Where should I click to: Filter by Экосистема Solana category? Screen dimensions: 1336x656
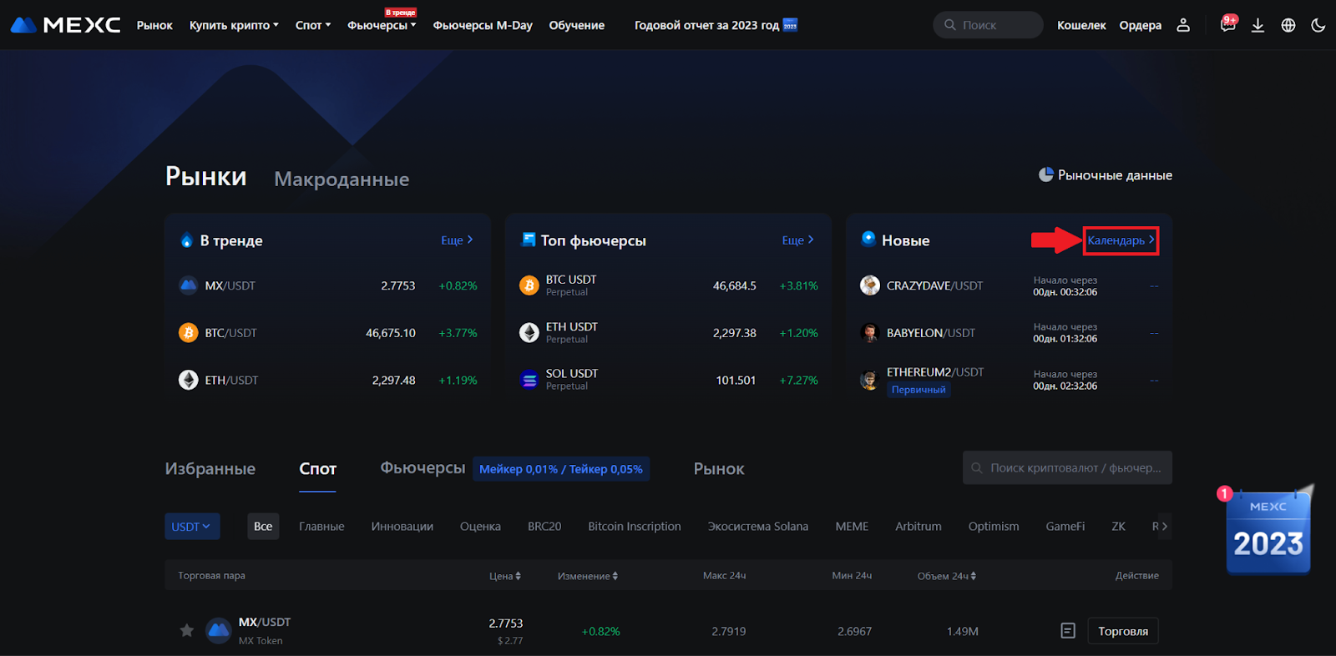(x=758, y=526)
